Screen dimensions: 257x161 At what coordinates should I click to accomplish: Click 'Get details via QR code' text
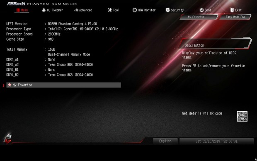(202, 113)
